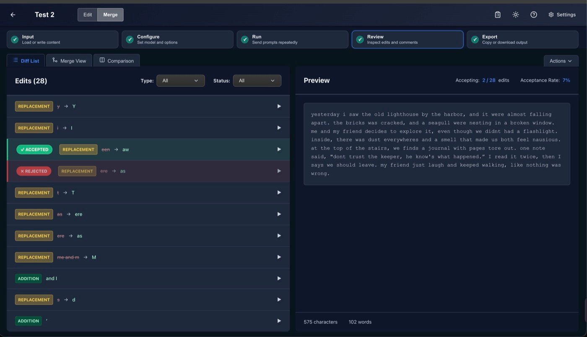The image size is (587, 337).
Task: Click the Settings gear icon
Action: (x=551, y=14)
